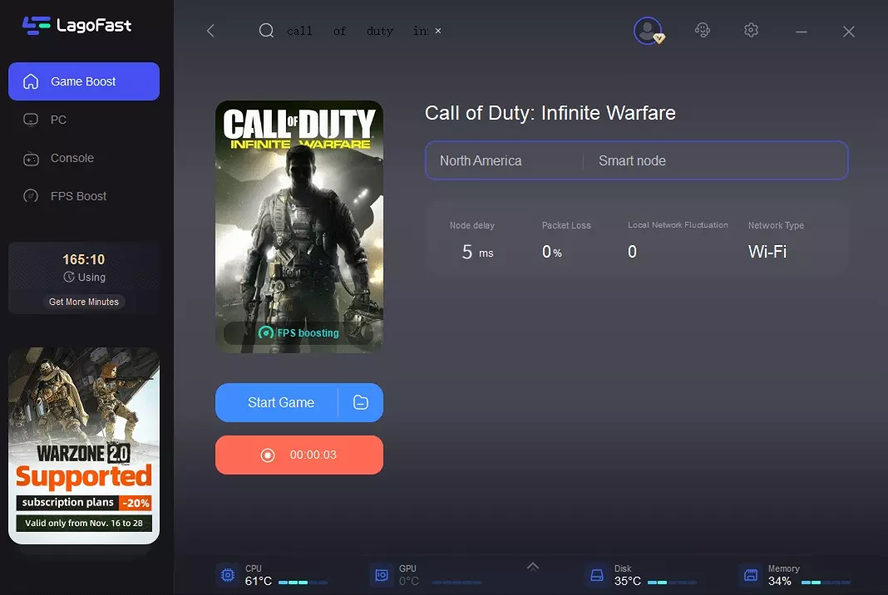
Task: Stop the boost timer button
Action: [x=299, y=455]
